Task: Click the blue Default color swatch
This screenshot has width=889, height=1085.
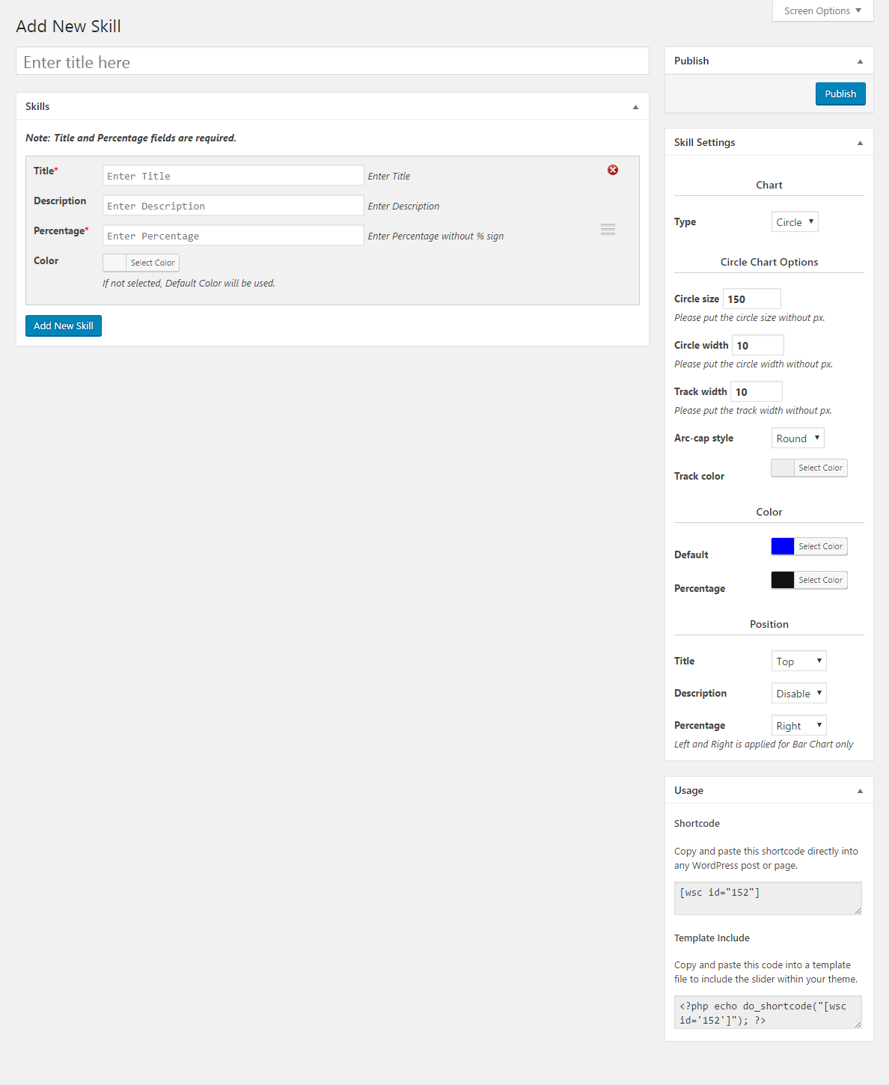Action: (x=783, y=546)
